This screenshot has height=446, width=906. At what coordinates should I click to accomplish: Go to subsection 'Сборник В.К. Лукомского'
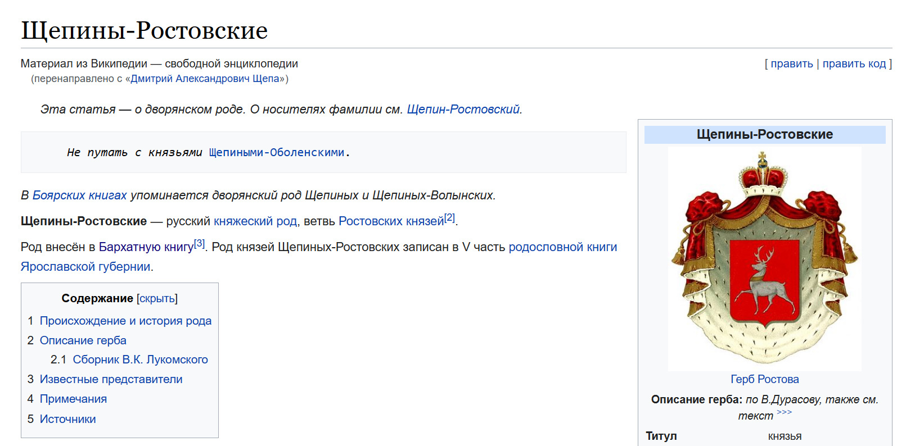(x=140, y=359)
